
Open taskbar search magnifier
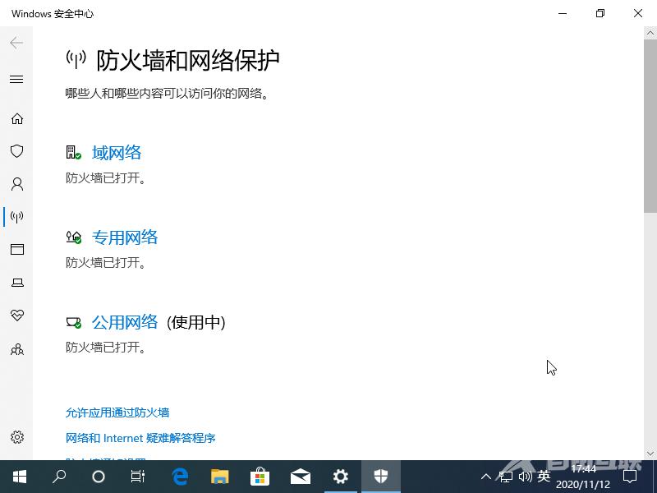click(59, 477)
